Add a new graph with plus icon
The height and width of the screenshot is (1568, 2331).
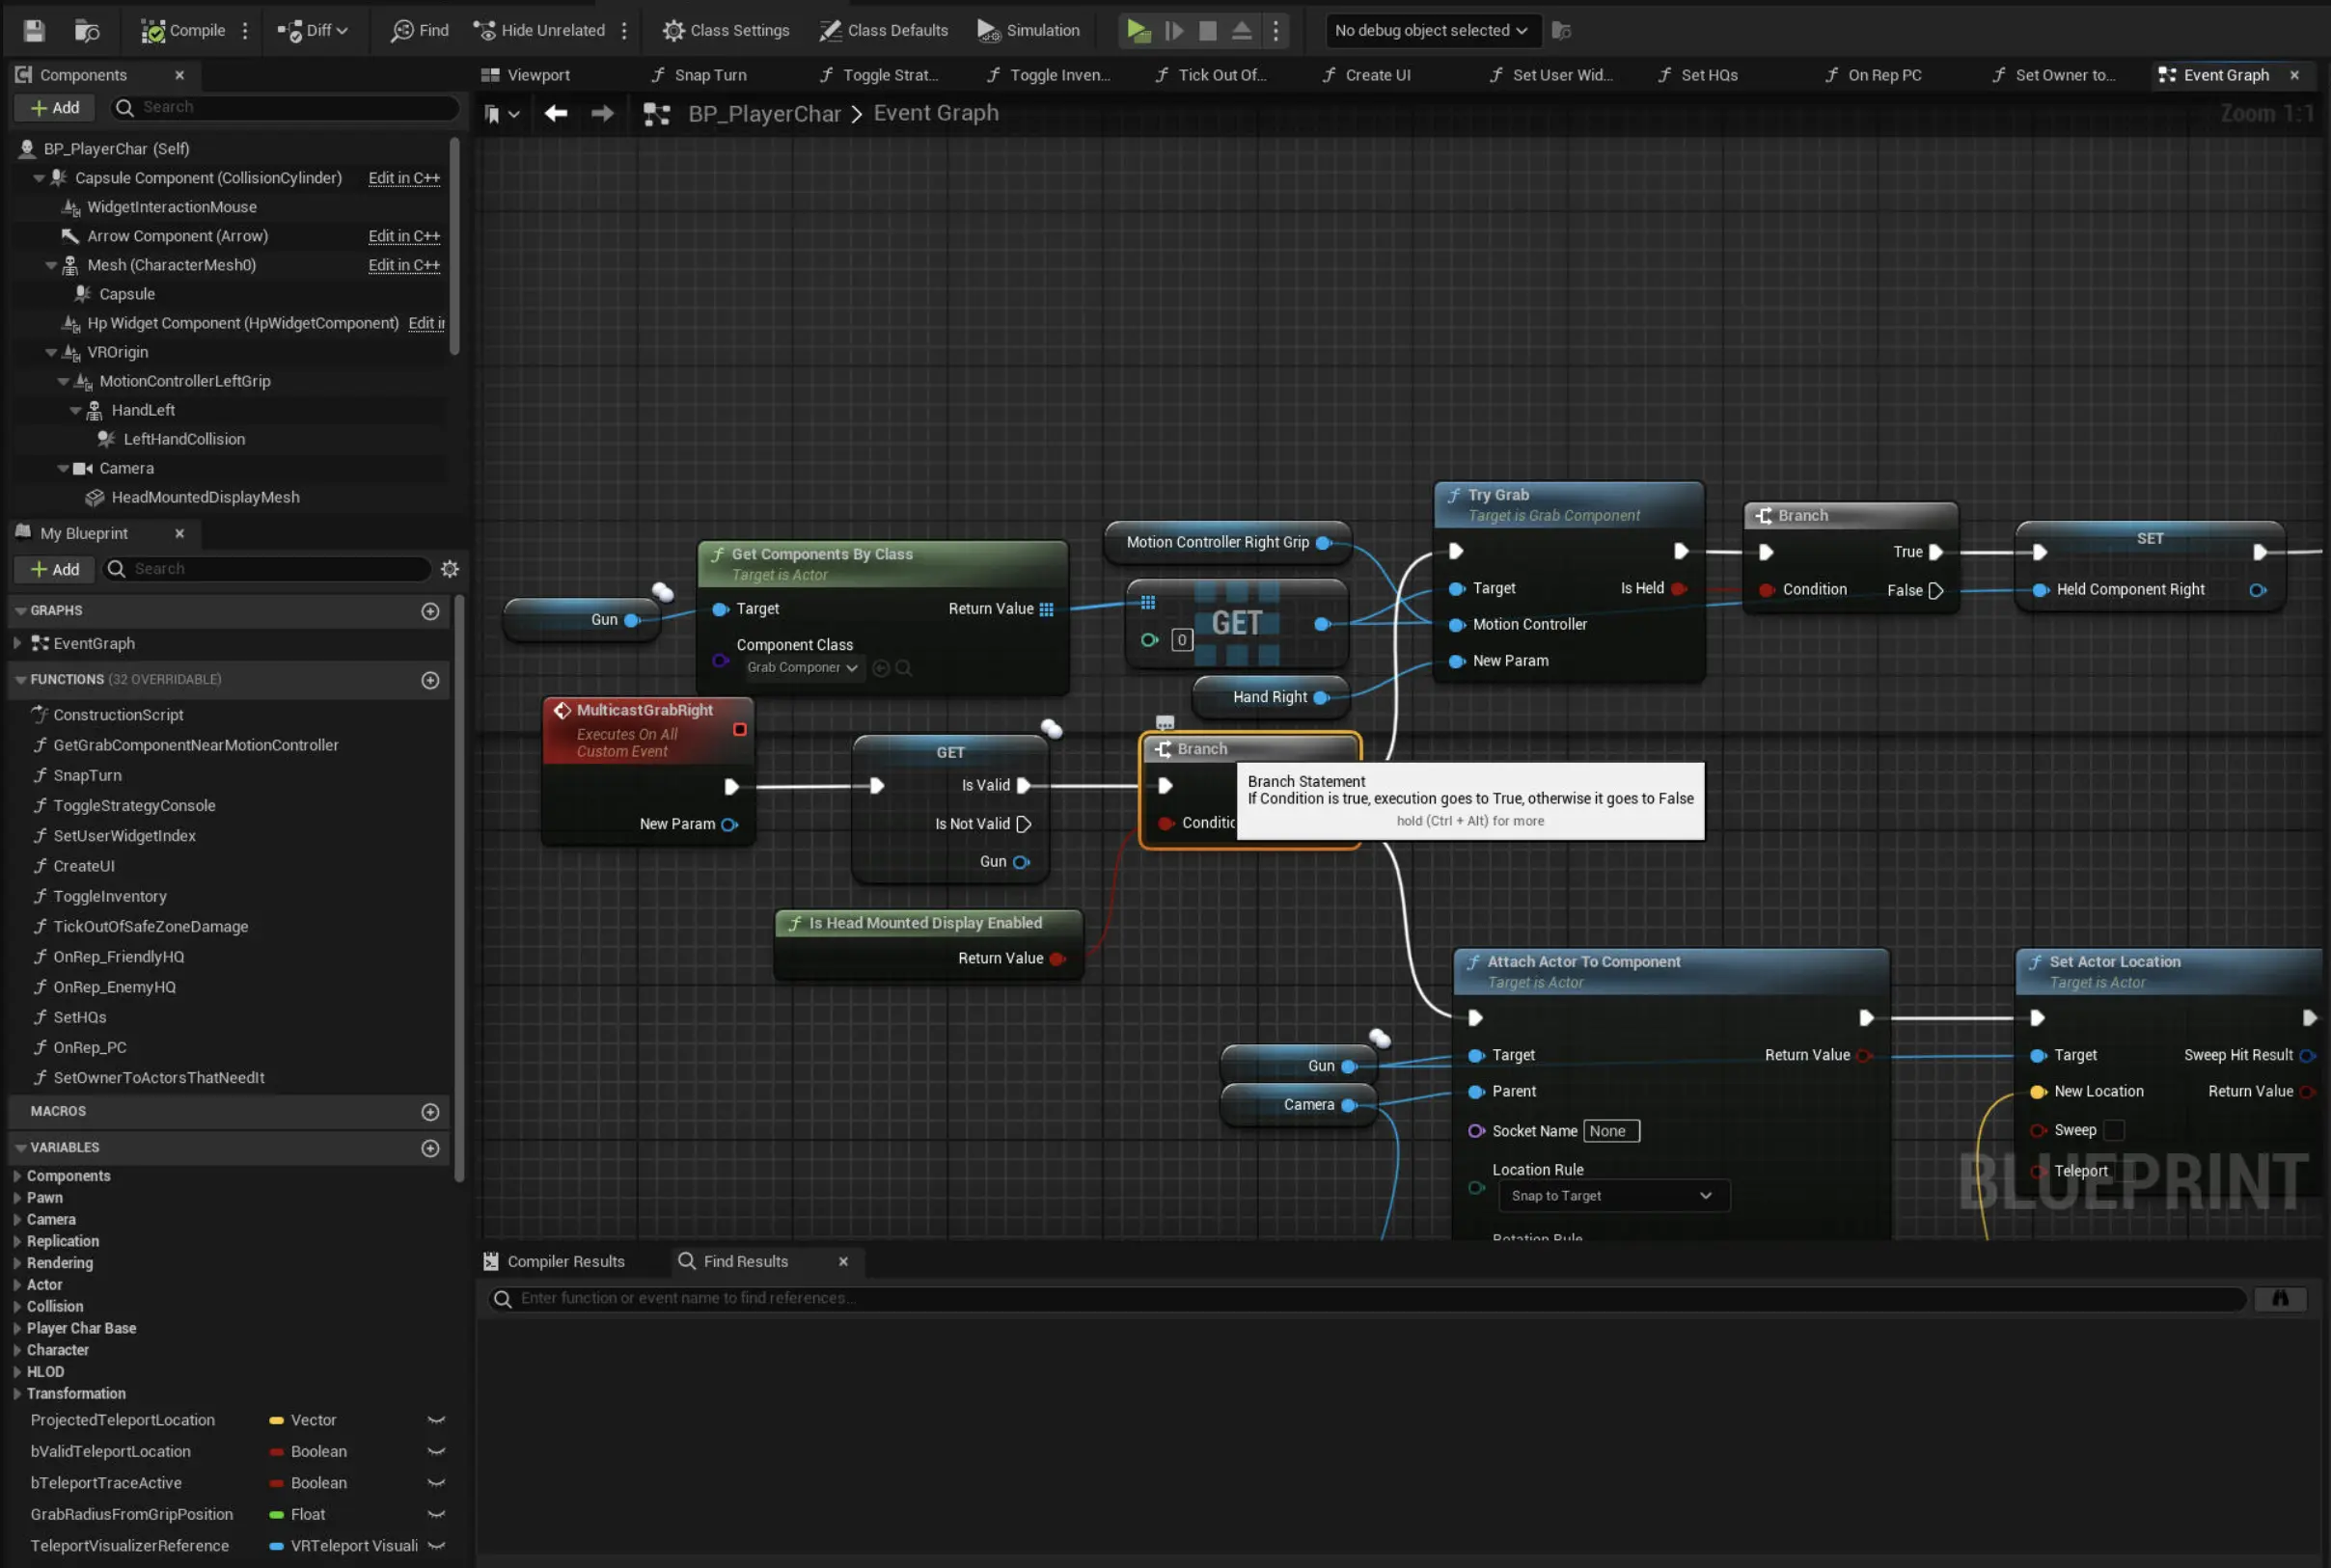click(430, 611)
